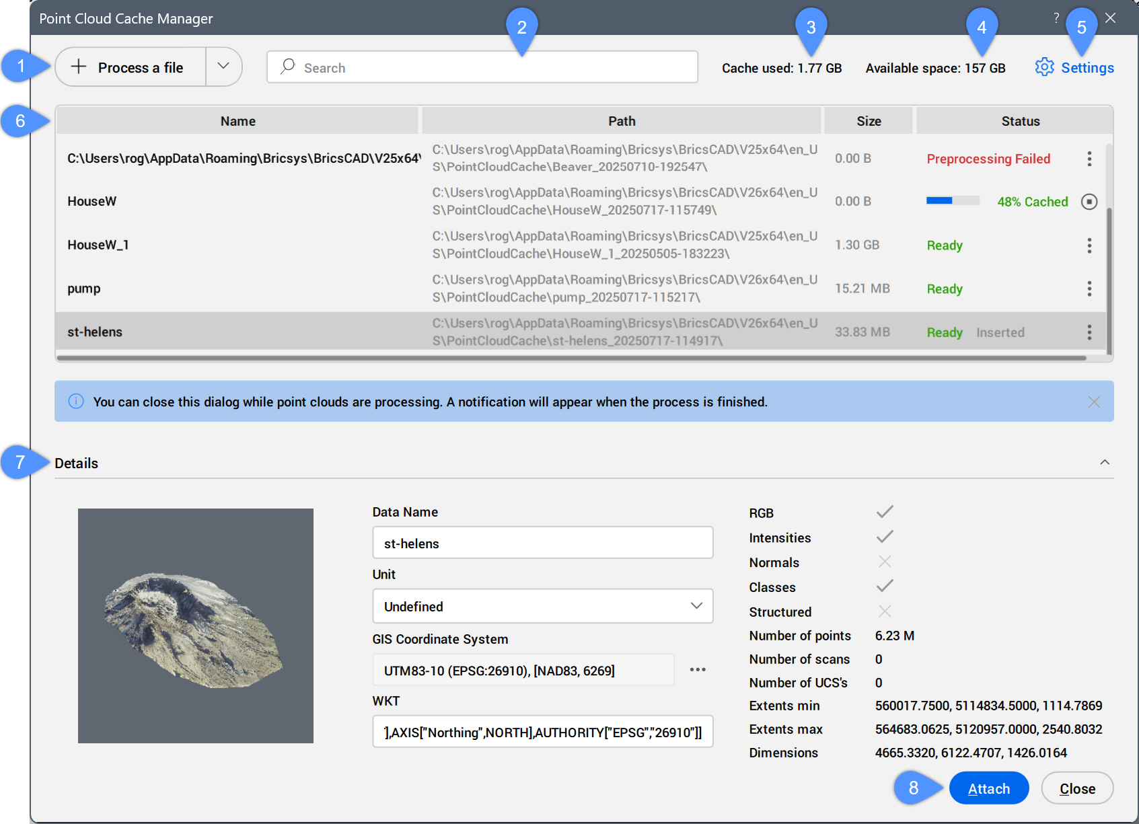
Task: Open the Unit dropdown showing Undefined
Action: coord(542,606)
